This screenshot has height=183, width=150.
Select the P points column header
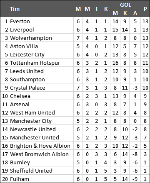pos(145,9)
